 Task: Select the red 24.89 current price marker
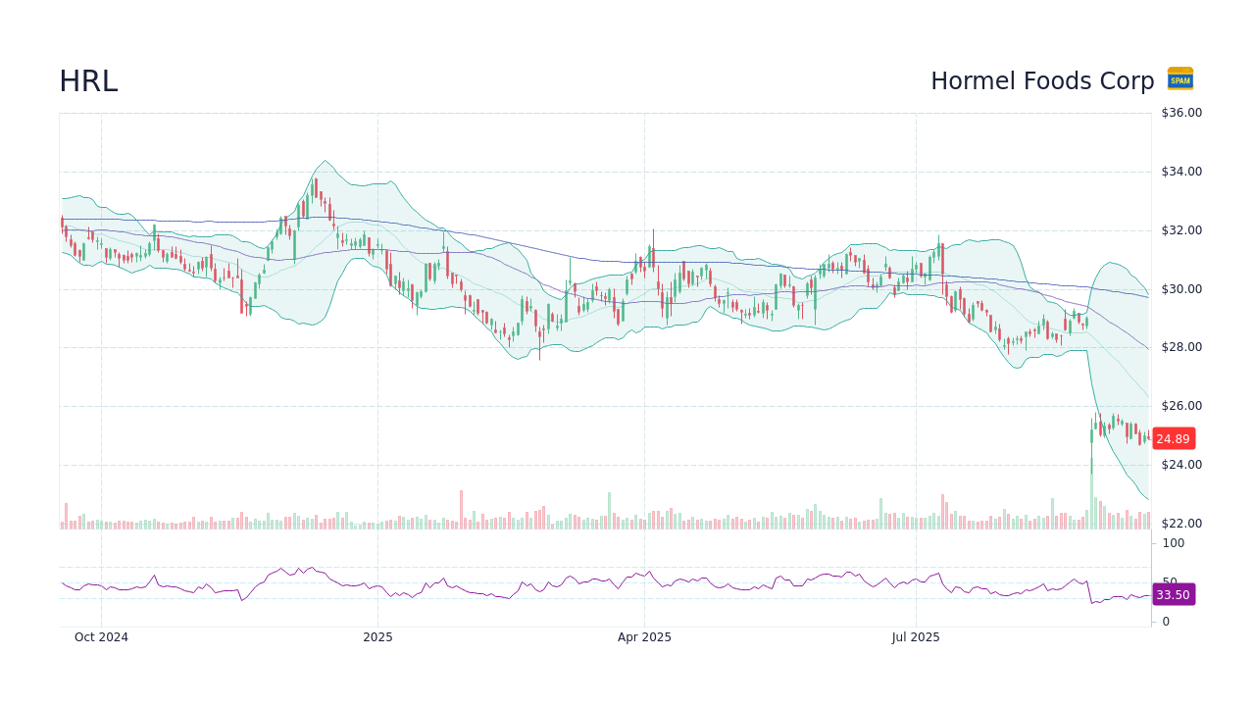click(x=1173, y=438)
